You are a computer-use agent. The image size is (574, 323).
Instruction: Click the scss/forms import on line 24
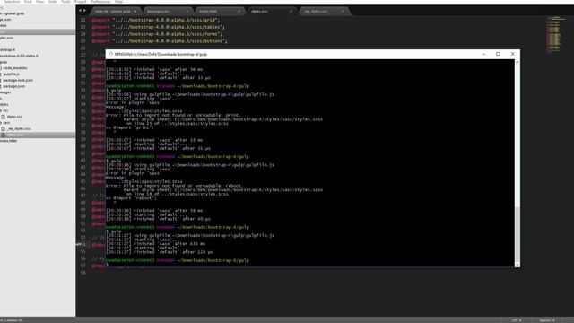pos(157,34)
